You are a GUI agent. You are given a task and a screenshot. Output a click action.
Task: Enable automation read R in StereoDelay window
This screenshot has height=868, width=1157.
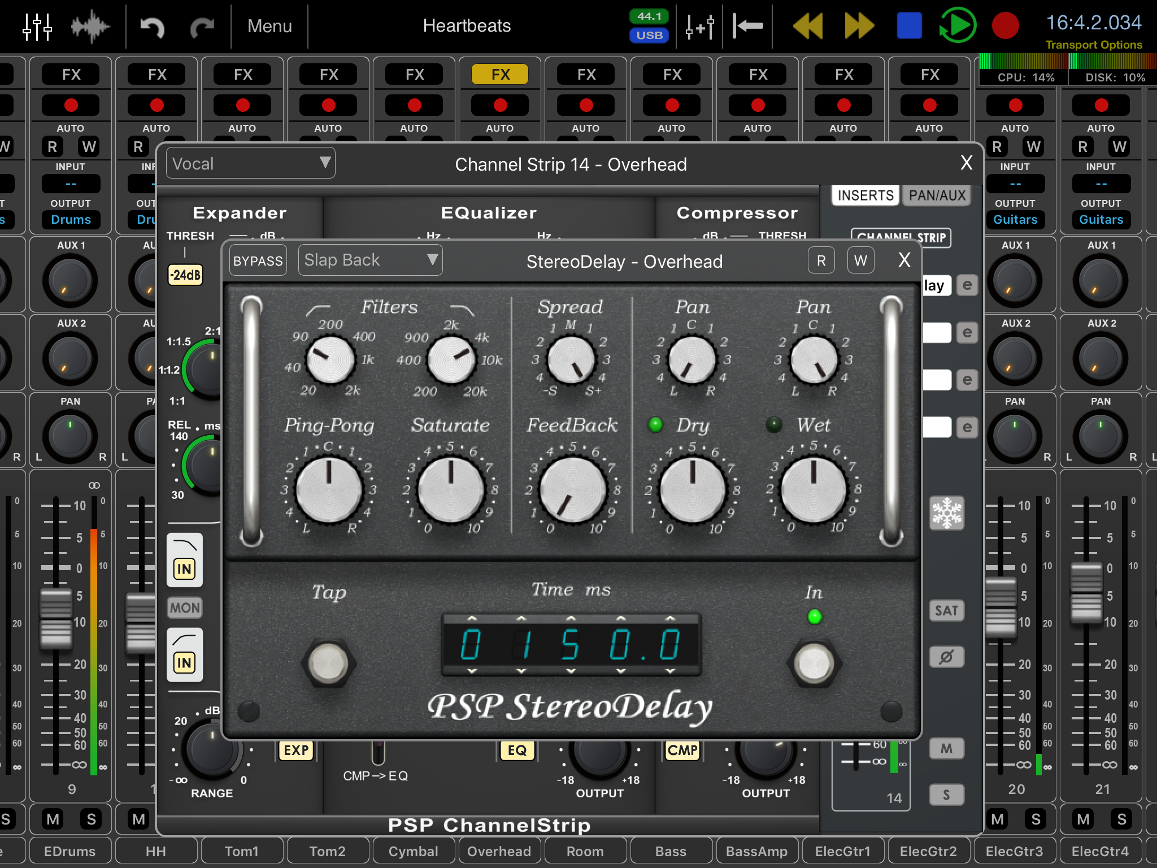821,261
